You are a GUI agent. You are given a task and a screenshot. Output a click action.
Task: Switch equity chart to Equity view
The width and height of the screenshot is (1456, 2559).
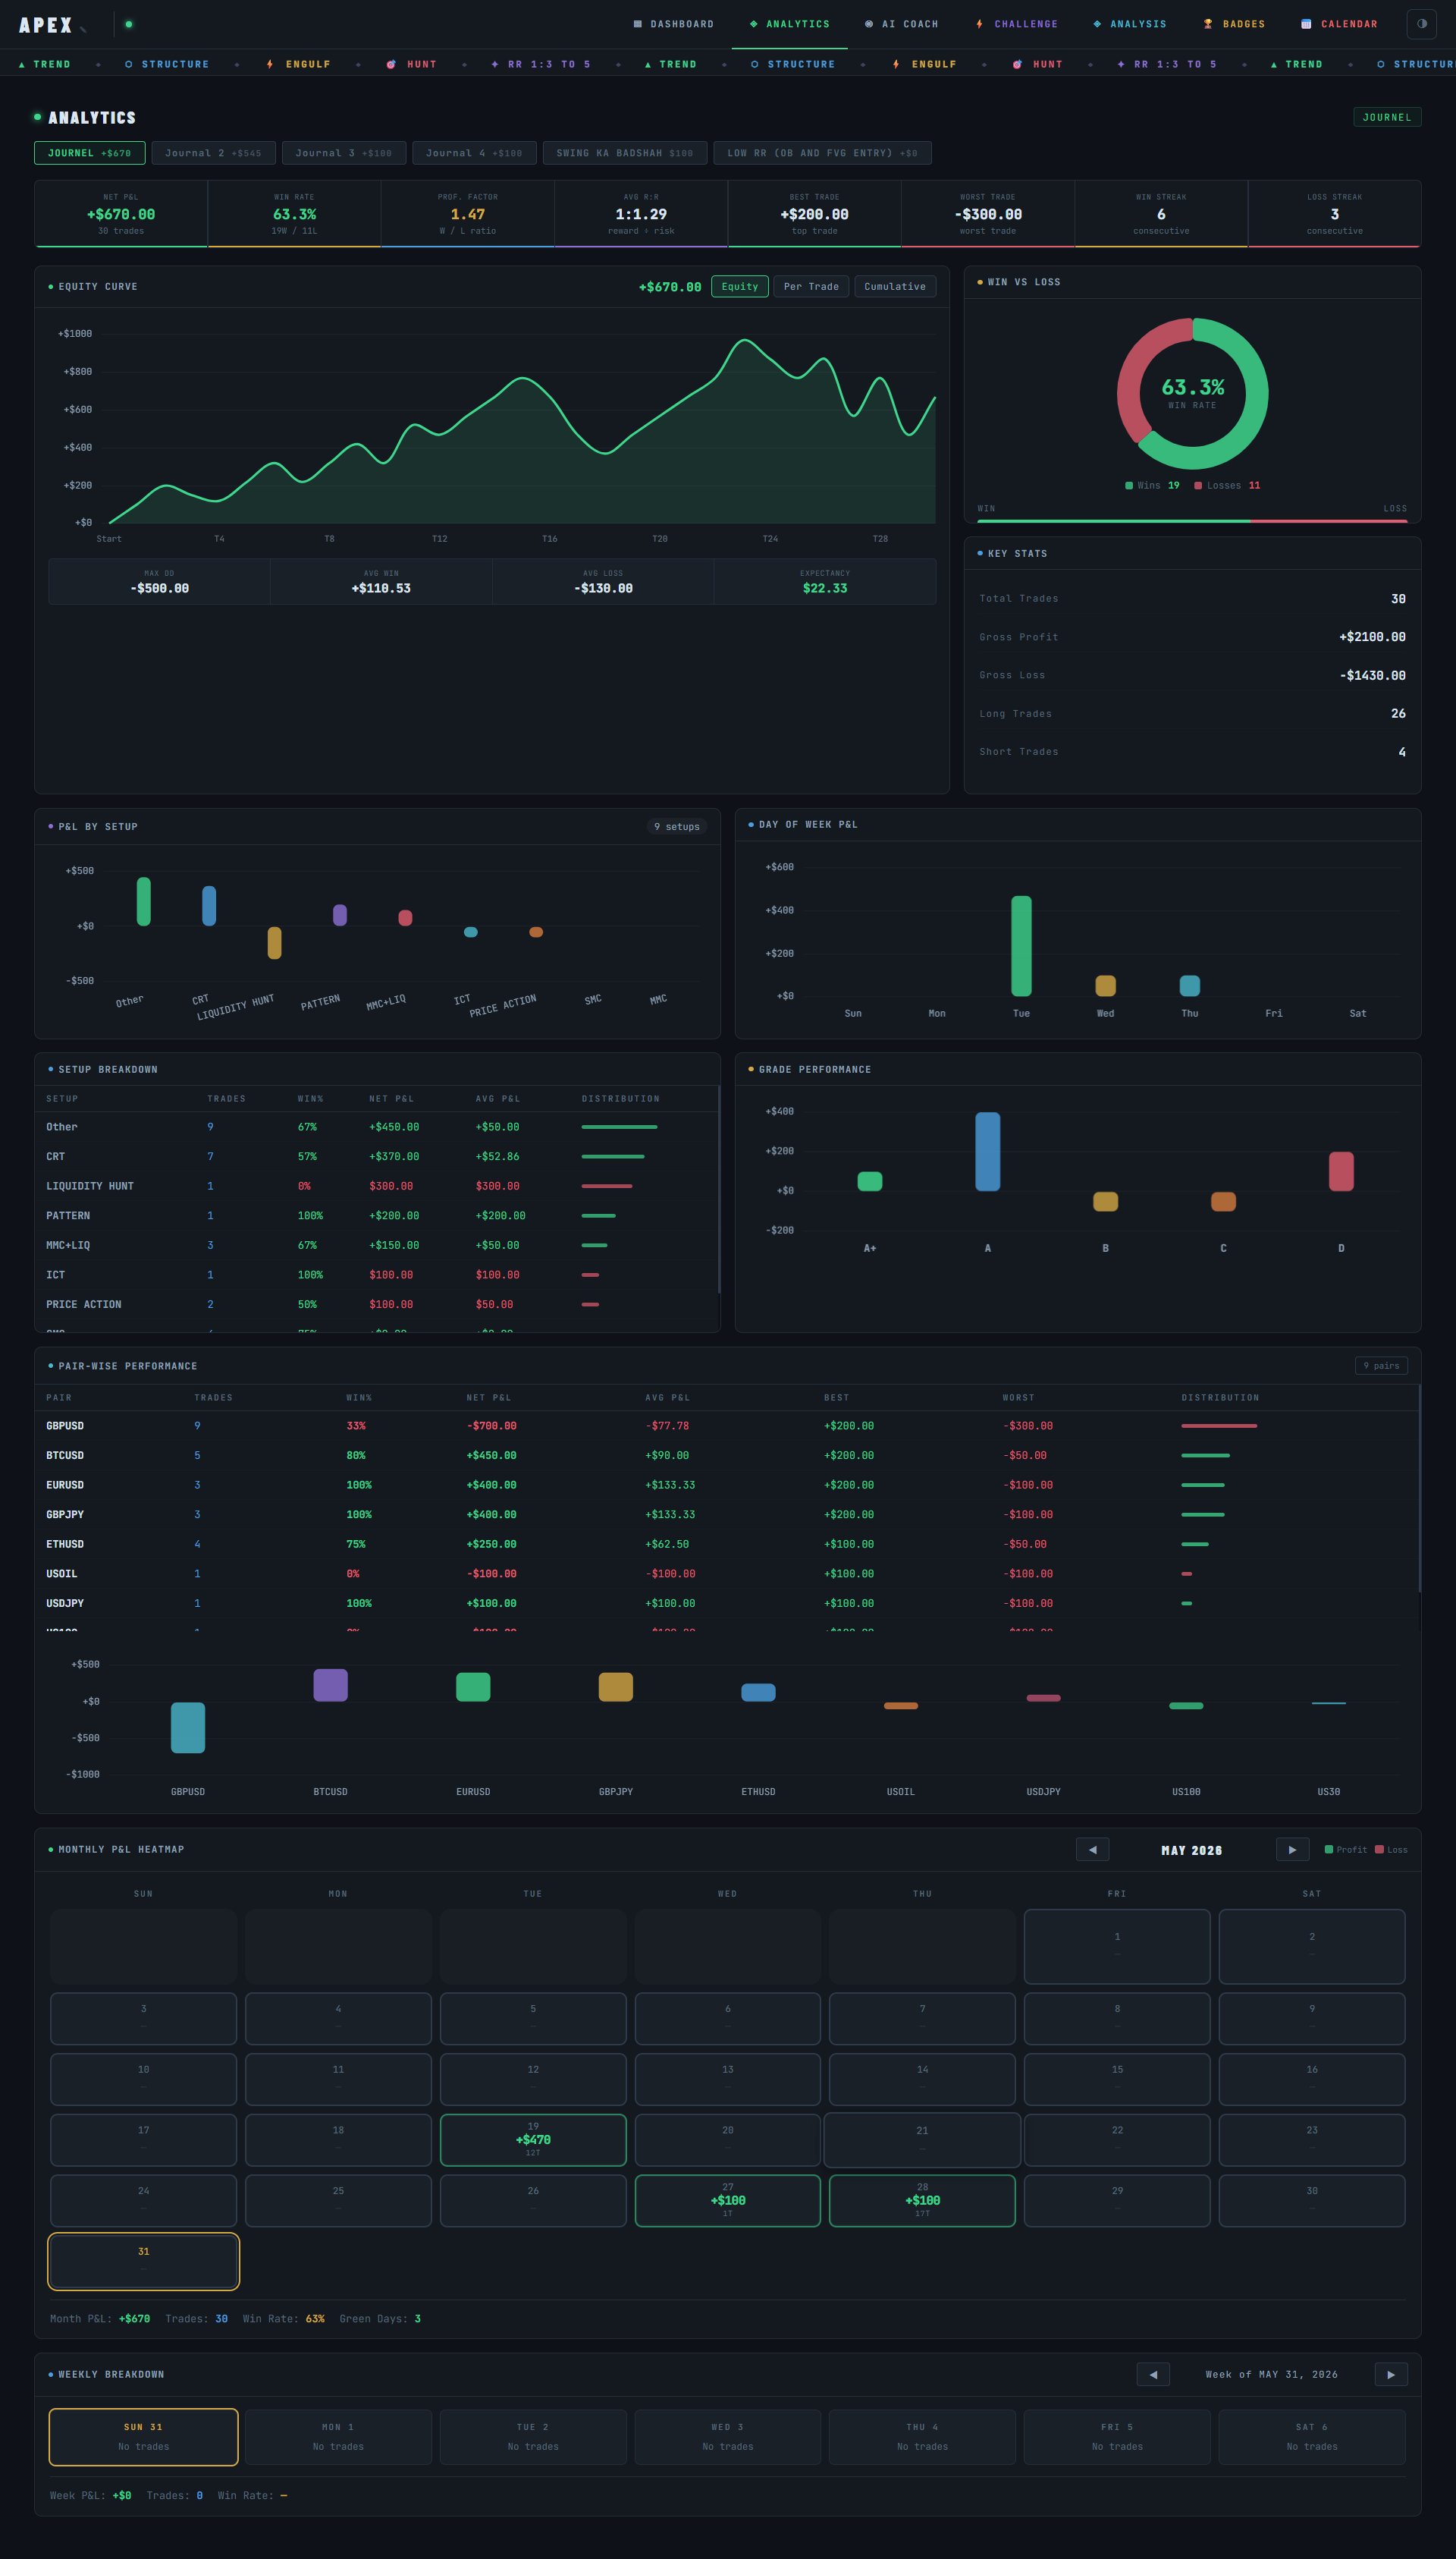pos(740,286)
